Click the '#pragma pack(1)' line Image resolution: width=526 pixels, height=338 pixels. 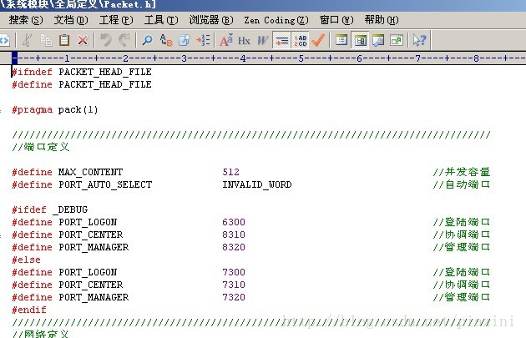click(54, 109)
